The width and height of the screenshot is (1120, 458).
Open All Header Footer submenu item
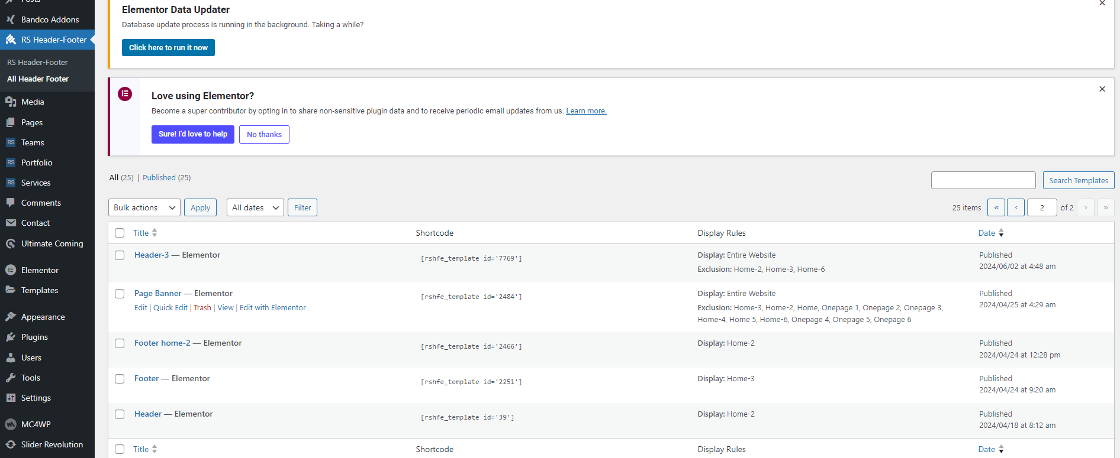(x=38, y=79)
